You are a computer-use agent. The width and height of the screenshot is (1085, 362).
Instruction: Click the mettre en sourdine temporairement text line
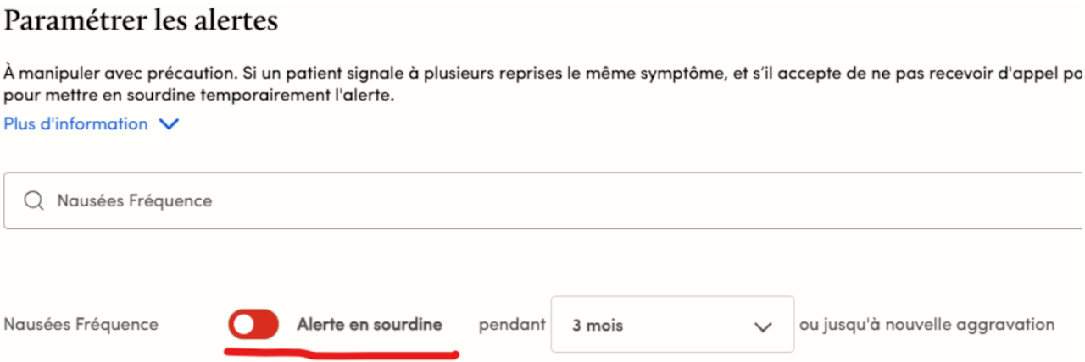click(x=201, y=96)
